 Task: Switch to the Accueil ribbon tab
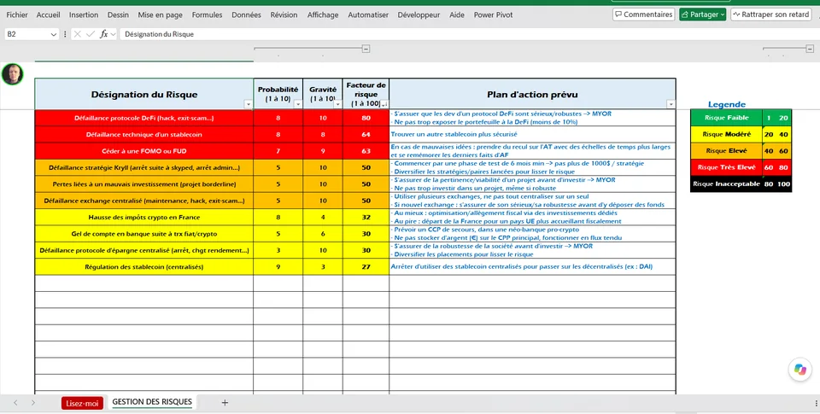pos(48,15)
